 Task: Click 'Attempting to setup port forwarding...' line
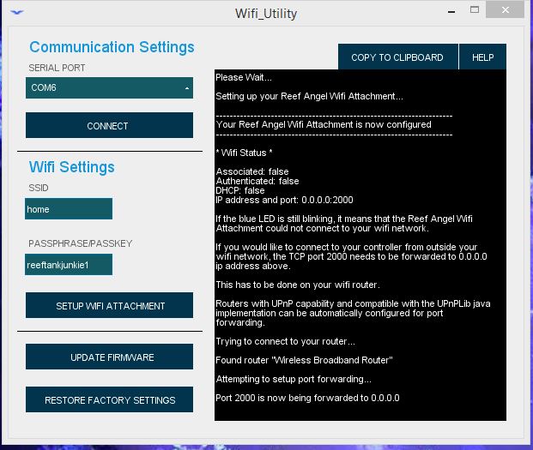(x=294, y=379)
